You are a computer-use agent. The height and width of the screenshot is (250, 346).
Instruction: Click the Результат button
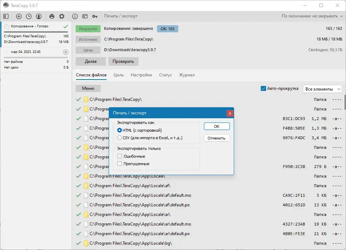click(x=88, y=29)
